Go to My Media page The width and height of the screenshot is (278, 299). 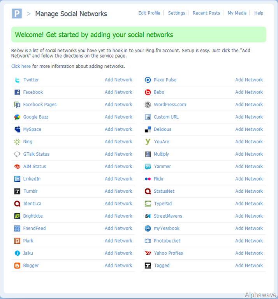237,13
